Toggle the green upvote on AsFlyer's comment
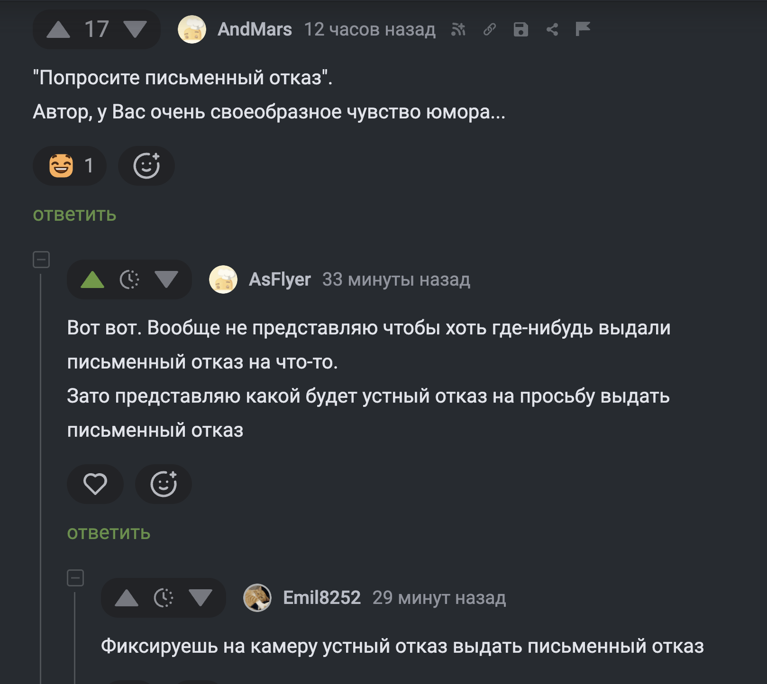767x684 pixels. pyautogui.click(x=92, y=280)
